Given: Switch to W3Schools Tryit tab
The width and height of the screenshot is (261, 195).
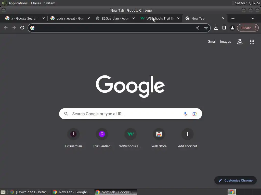Looking at the screenshot, I should point(160,18).
